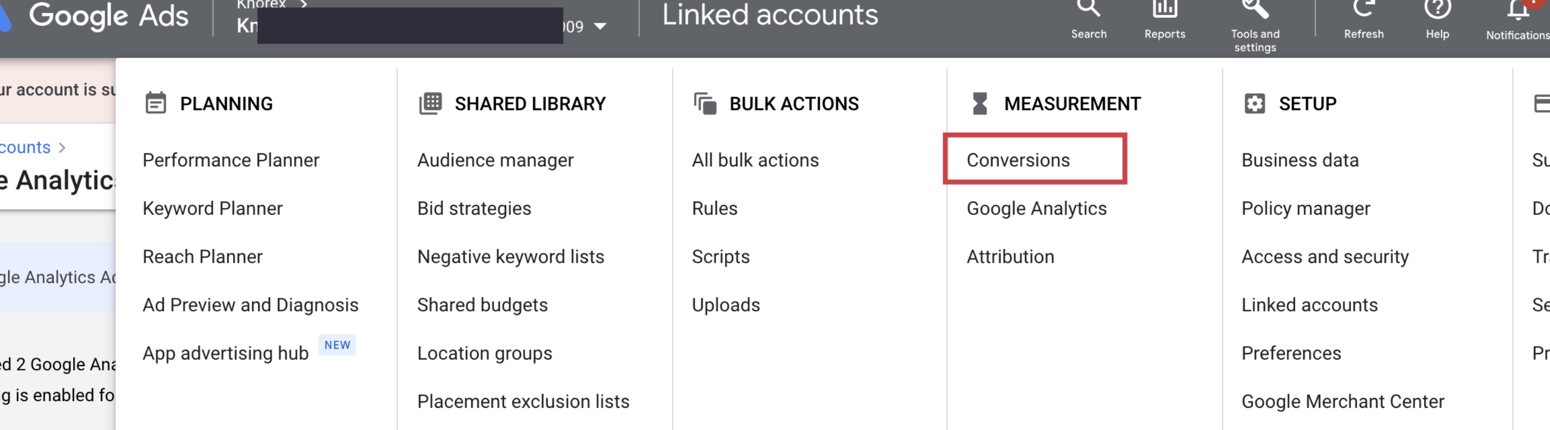Viewport: 1550px width, 430px height.
Task: Click the Refresh icon
Action: [x=1363, y=9]
